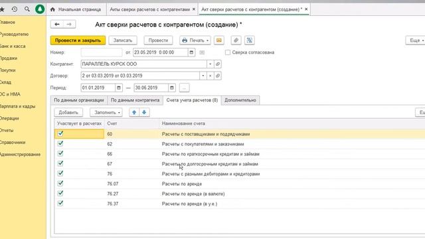
Task: Move row up with blue arrow
Action: click(x=134, y=112)
